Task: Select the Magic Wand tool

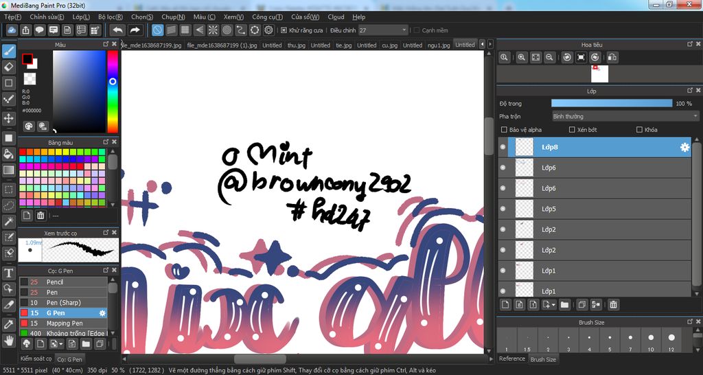Action: point(8,221)
